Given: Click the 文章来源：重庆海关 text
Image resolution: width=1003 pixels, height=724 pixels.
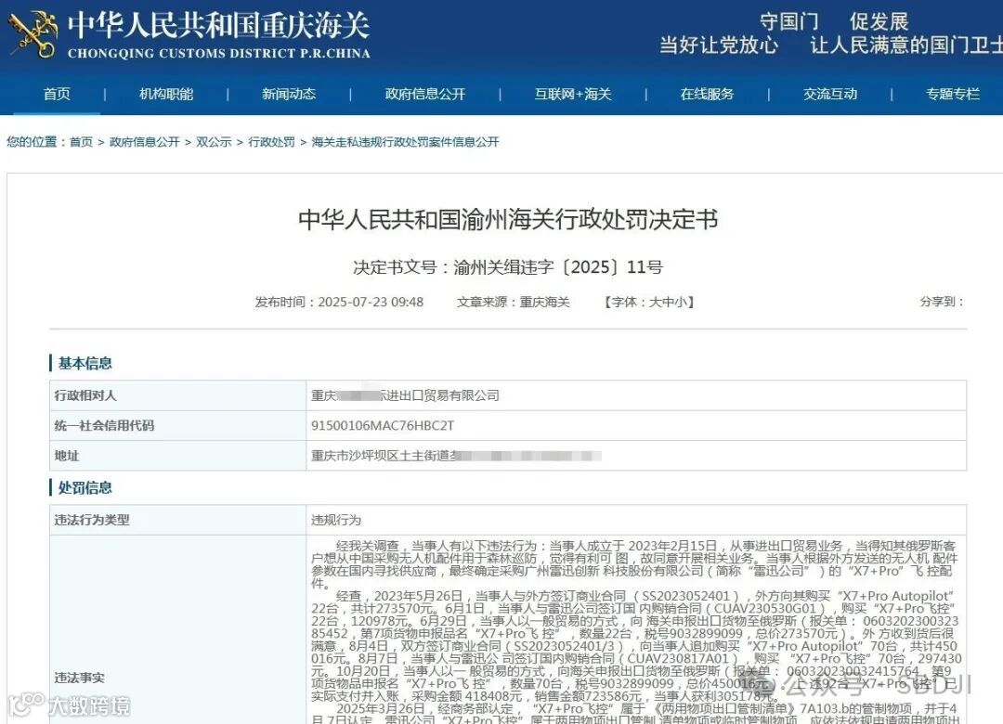Looking at the screenshot, I should (513, 302).
